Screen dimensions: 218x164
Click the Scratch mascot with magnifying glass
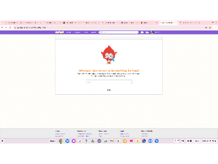click(109, 55)
